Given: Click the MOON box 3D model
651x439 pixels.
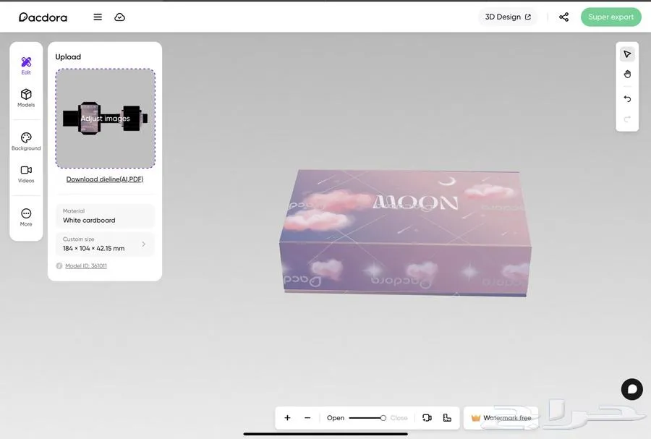Looking at the screenshot, I should (405, 232).
